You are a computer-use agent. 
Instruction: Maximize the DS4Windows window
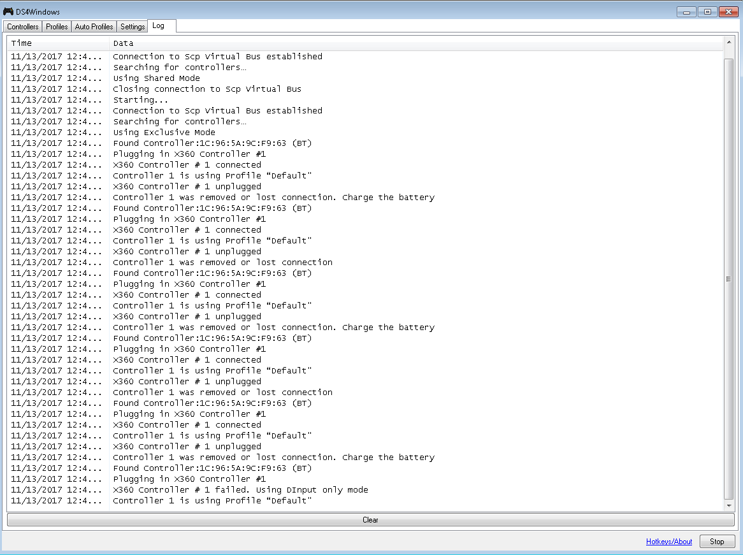point(707,12)
